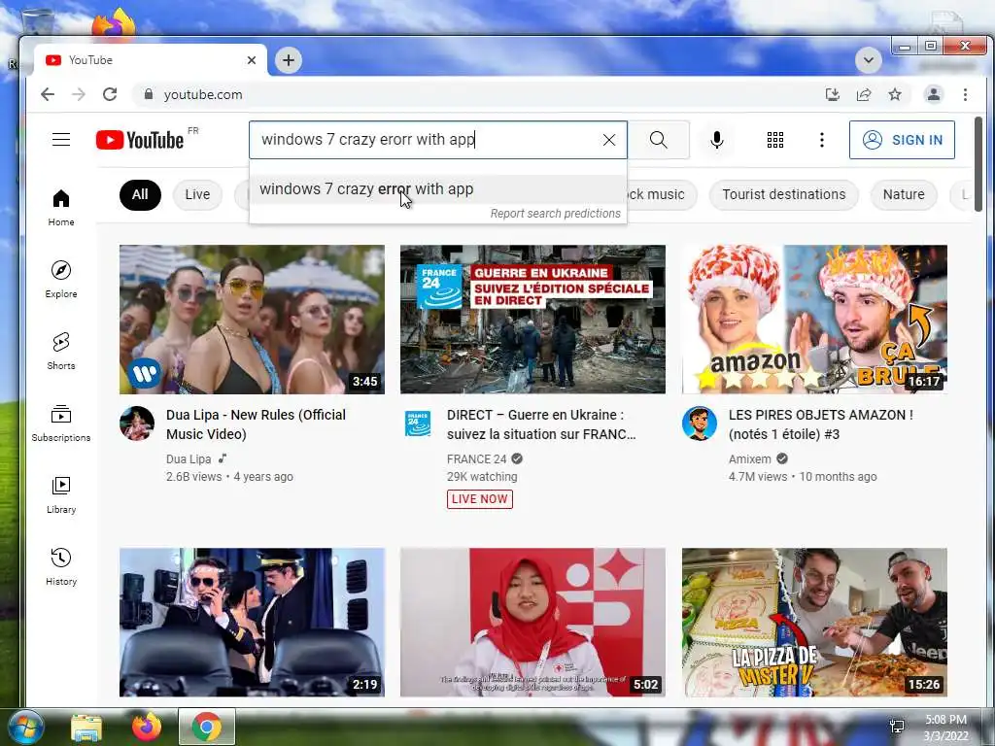Screen dimensions: 995x746
Task: Open the Dua Lipa channel name
Action: (189, 459)
